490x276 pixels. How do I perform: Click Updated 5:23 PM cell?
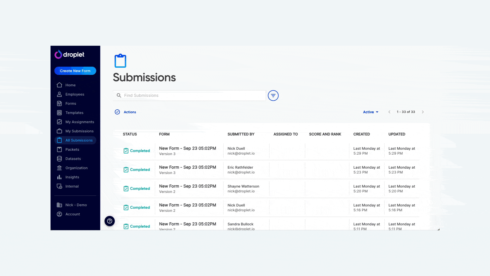(402, 170)
